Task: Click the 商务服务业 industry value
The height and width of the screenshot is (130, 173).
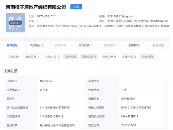Action: 128,99
